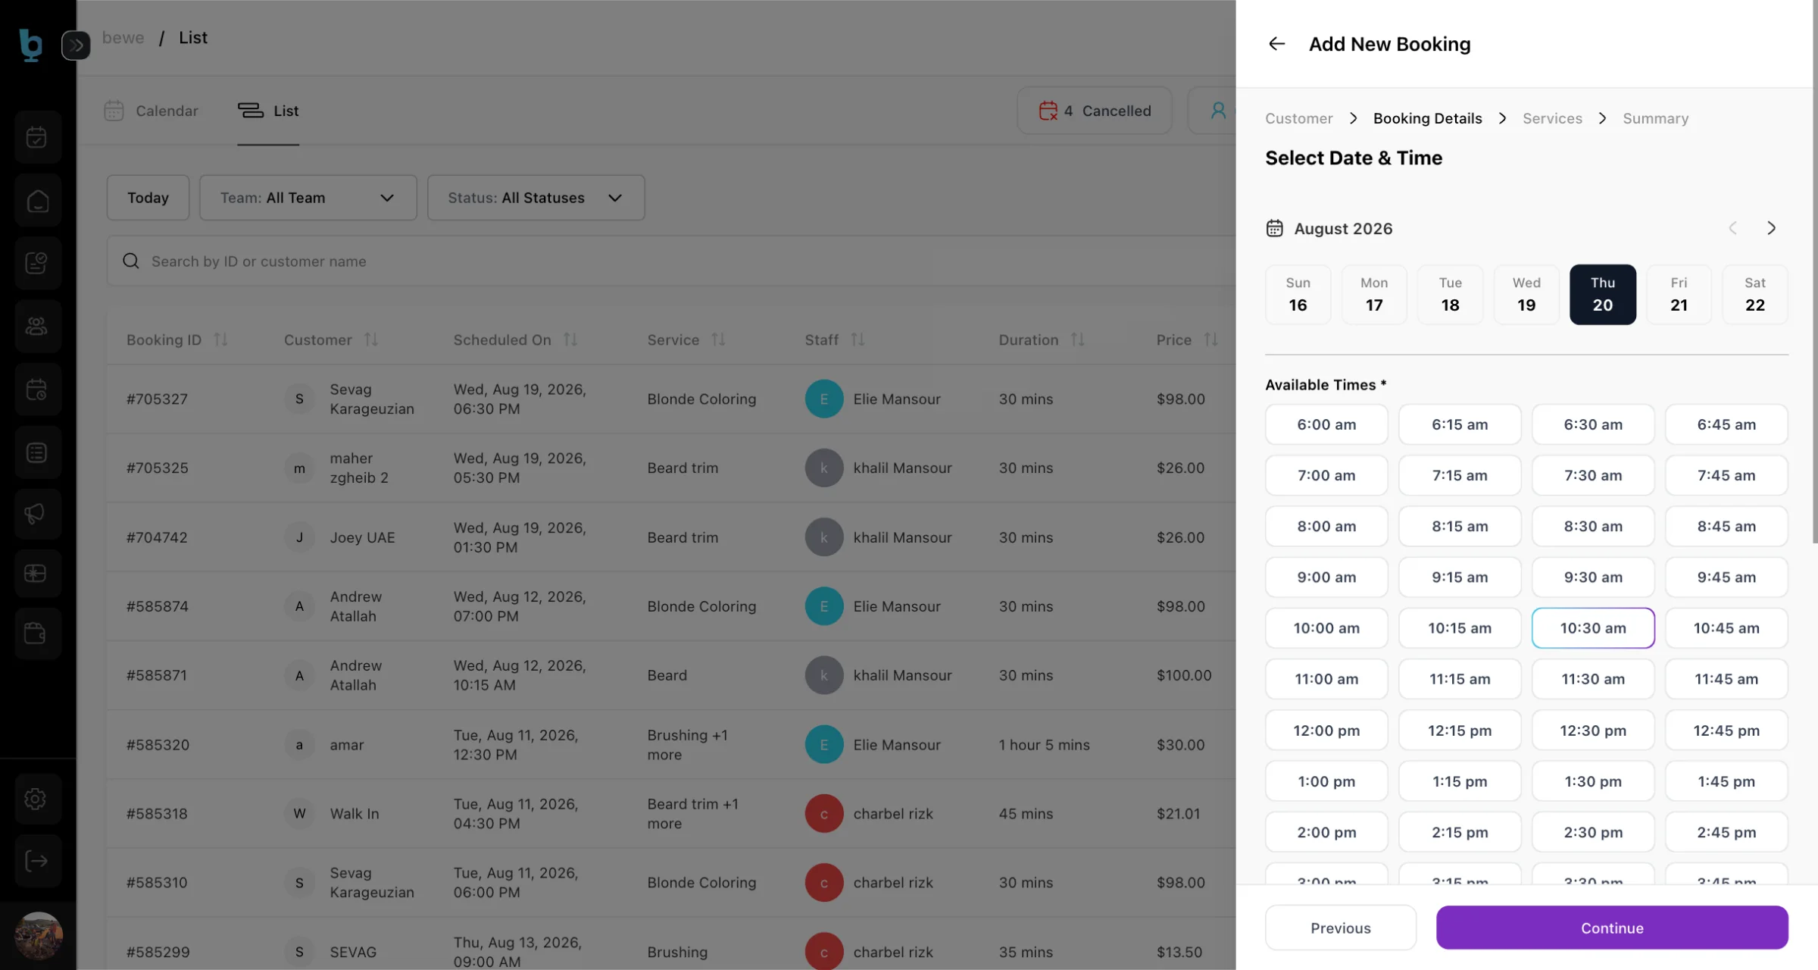This screenshot has width=1818, height=970.
Task: Select Fri 21 date
Action: [x=1679, y=294]
